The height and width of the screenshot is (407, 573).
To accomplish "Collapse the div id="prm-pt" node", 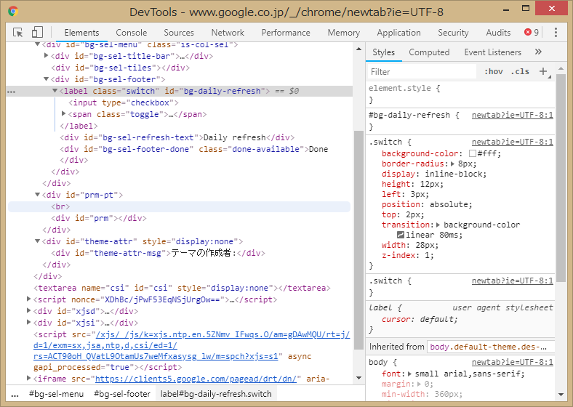I will coord(38,195).
